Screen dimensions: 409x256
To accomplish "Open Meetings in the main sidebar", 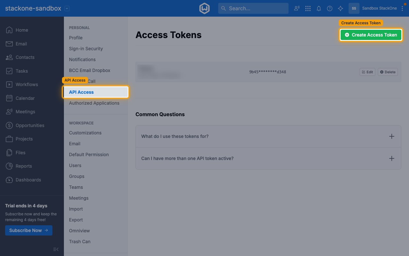I will 21,112.
